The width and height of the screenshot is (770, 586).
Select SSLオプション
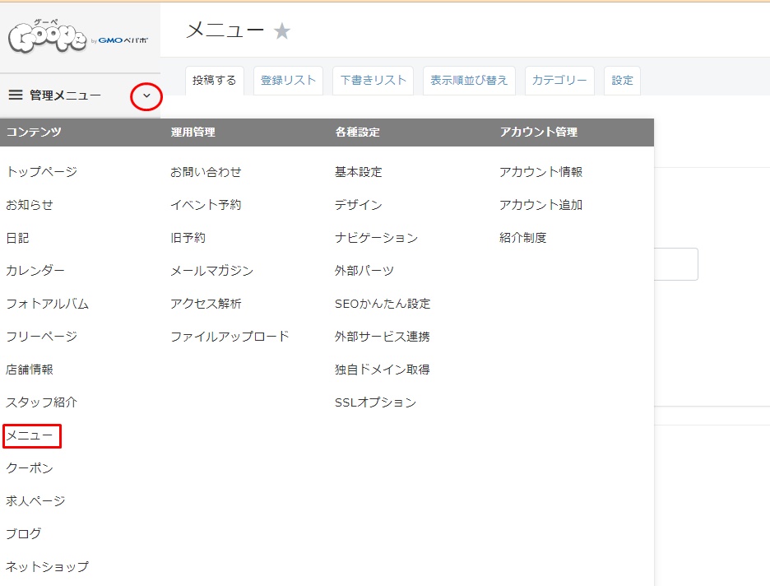point(376,402)
